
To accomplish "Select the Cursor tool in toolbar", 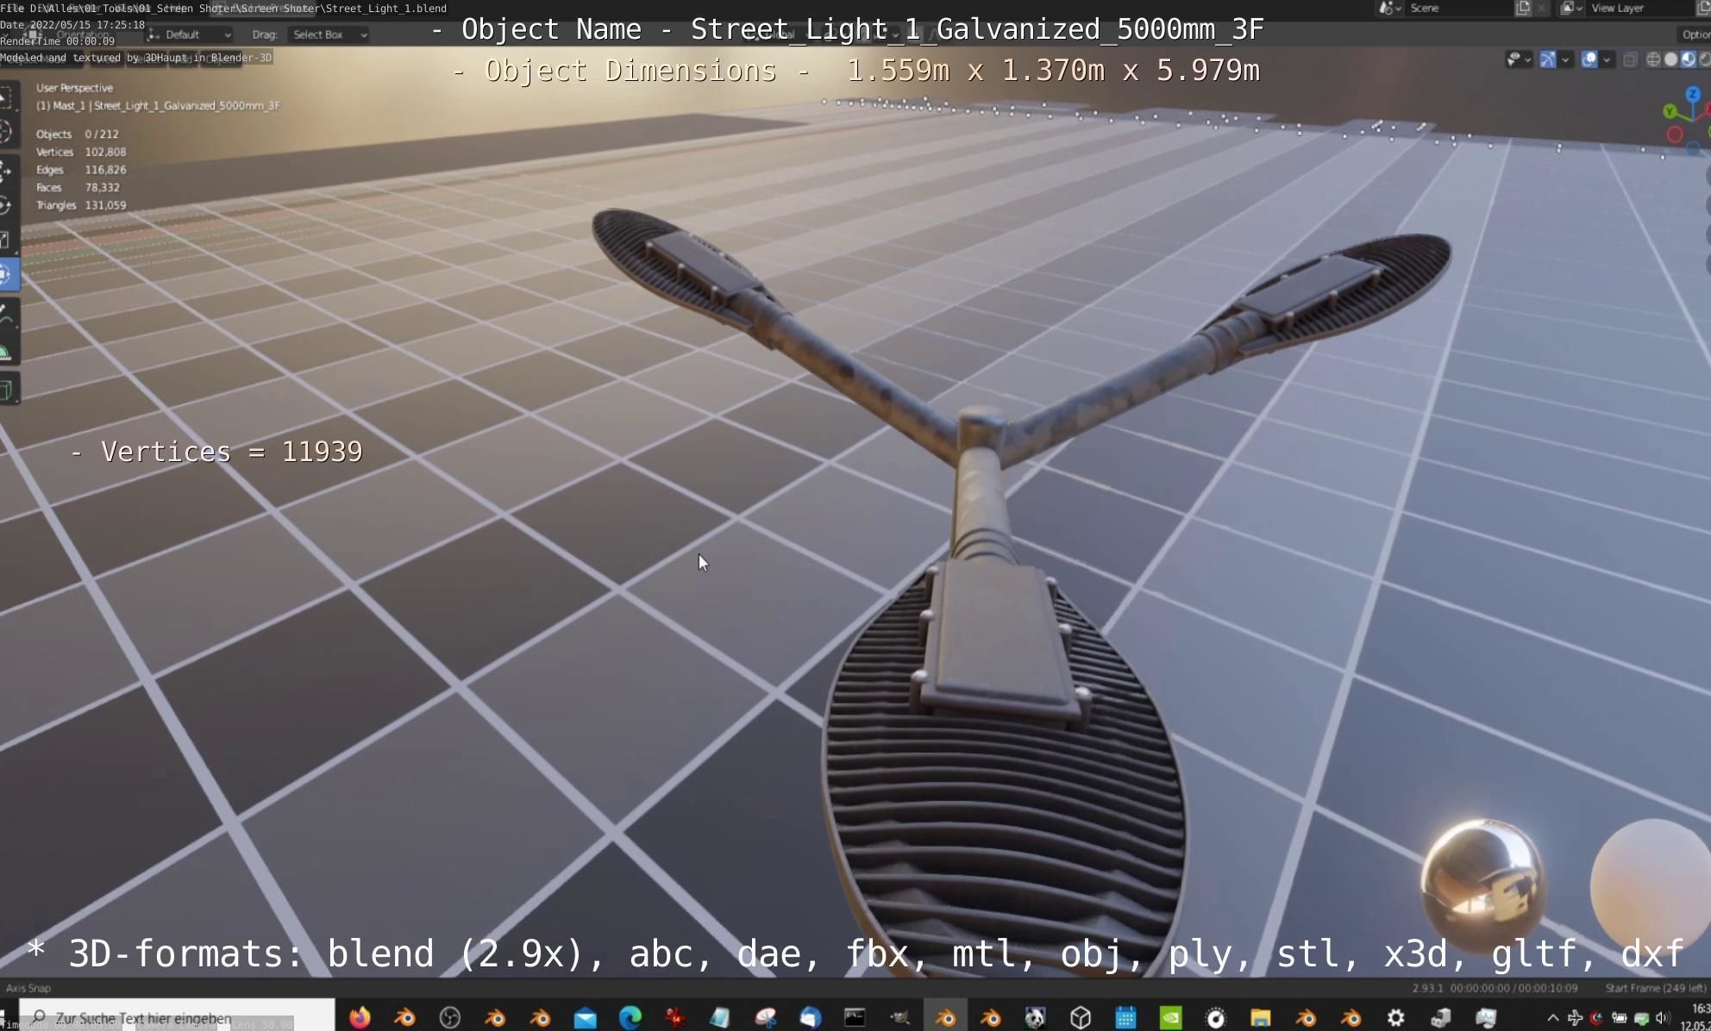I will 7,132.
